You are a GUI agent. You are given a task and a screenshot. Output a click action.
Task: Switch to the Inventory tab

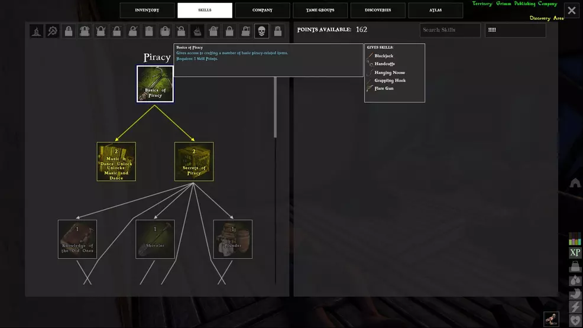[x=147, y=10]
